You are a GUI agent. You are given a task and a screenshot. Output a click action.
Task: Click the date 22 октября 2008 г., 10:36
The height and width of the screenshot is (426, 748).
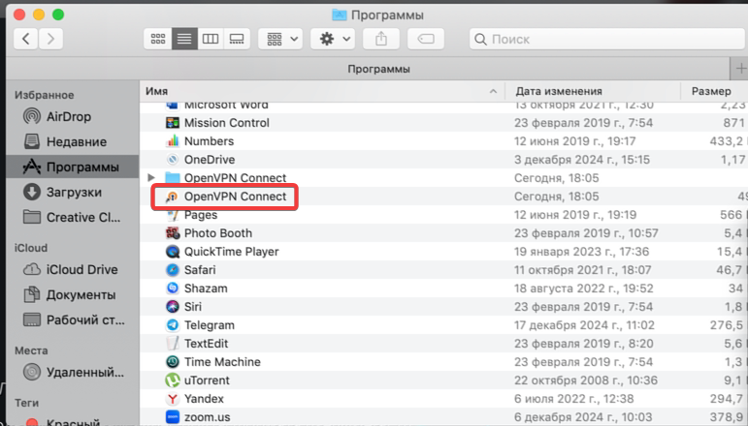(586, 380)
